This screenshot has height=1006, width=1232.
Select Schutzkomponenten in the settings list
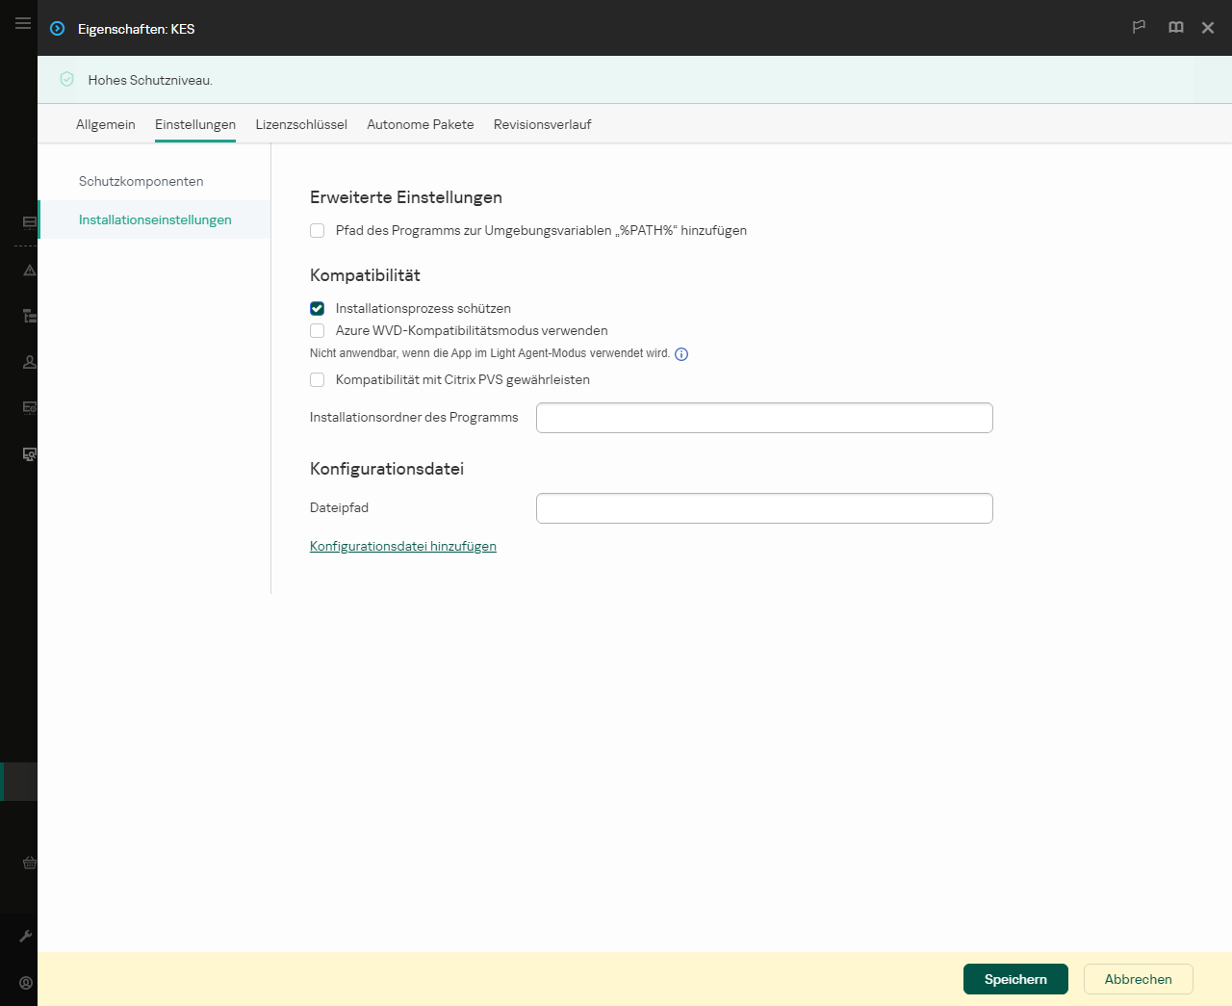coord(141,181)
